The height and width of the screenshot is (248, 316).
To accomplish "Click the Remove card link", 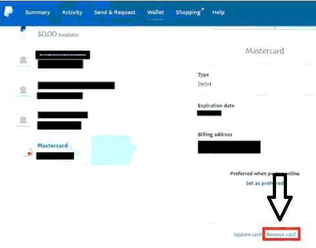I will (x=281, y=234).
